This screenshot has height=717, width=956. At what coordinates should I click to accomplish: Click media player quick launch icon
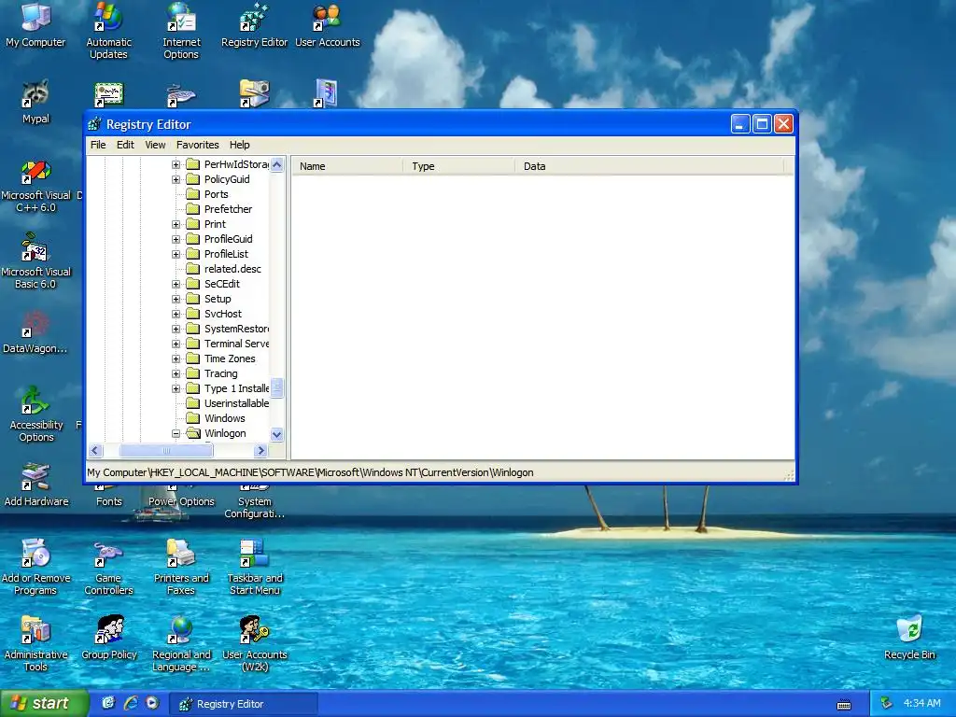[x=152, y=703]
